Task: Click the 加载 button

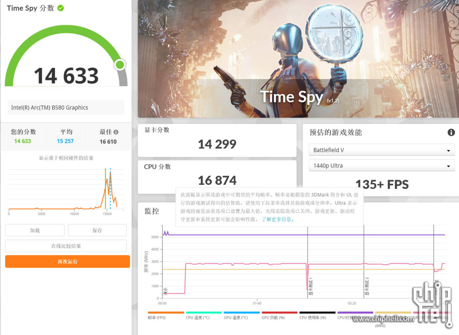Action: pos(35,230)
